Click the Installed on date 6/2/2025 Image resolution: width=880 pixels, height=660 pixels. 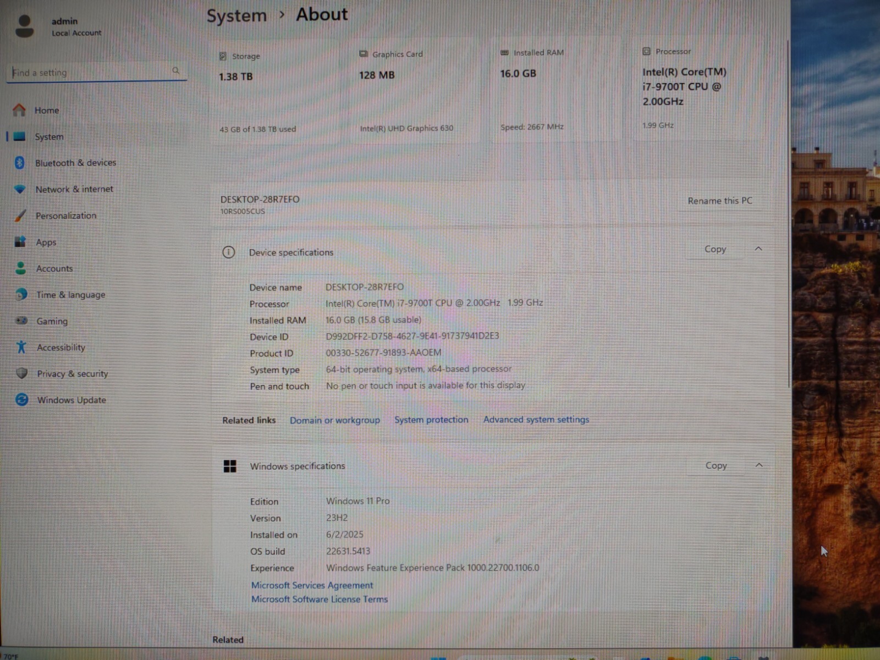(345, 535)
